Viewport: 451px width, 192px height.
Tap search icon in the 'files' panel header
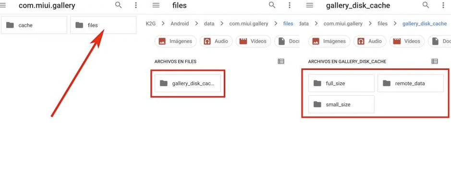[272, 5]
